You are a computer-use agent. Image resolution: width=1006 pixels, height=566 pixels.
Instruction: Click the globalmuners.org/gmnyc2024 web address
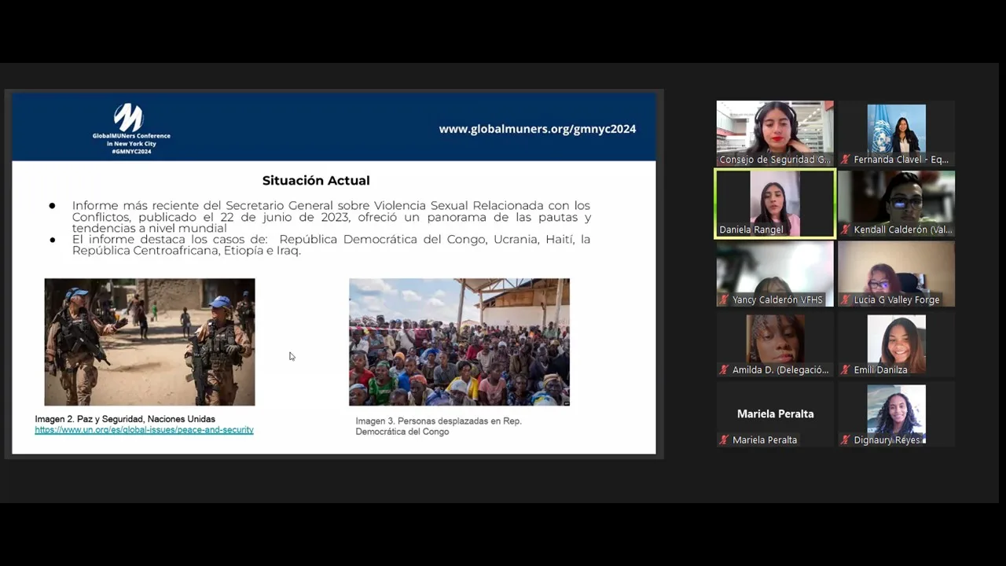(x=537, y=129)
